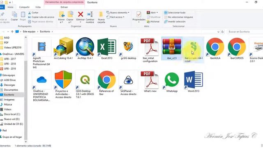Open the Compartir ribbon tab
This screenshot has height=148, width=263.
(24, 7)
